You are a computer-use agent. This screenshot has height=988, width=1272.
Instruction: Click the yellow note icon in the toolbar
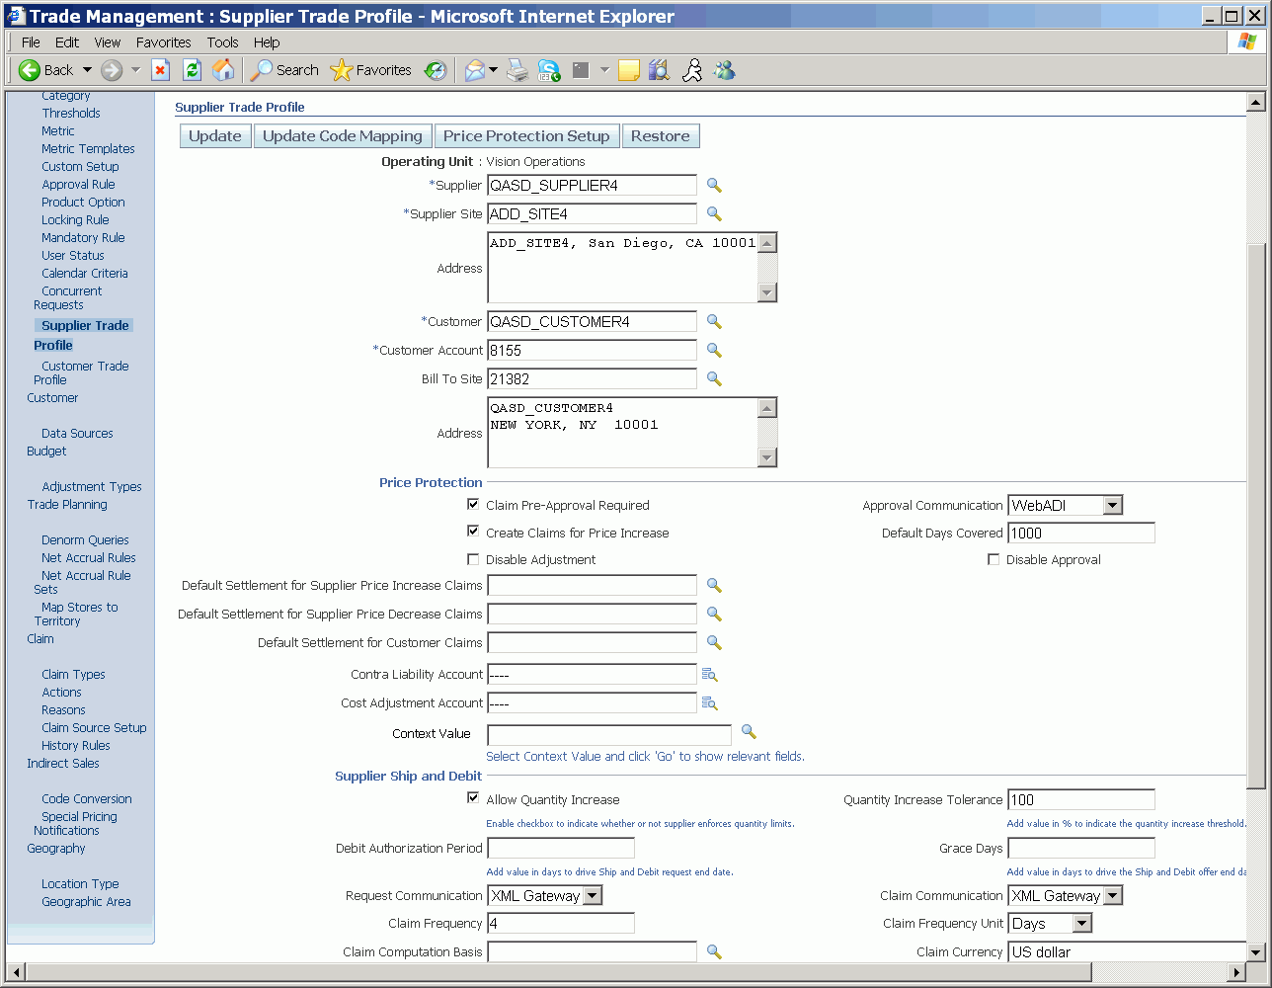point(628,70)
